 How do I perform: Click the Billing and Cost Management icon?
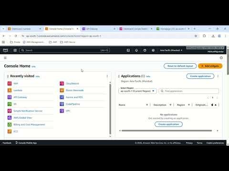click(x=10, y=124)
